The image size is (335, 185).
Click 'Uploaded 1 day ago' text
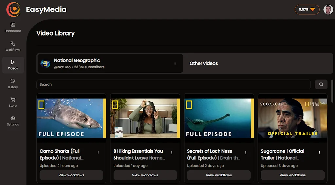tap(130, 166)
